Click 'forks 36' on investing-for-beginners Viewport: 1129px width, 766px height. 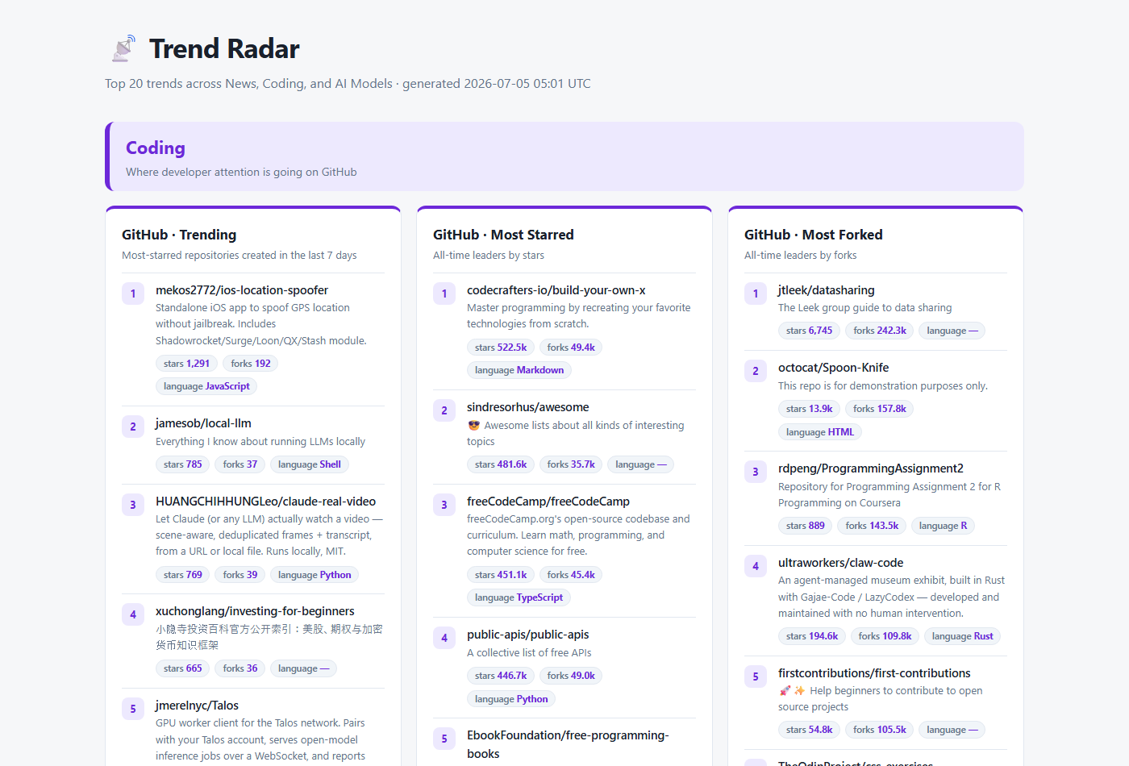point(240,668)
